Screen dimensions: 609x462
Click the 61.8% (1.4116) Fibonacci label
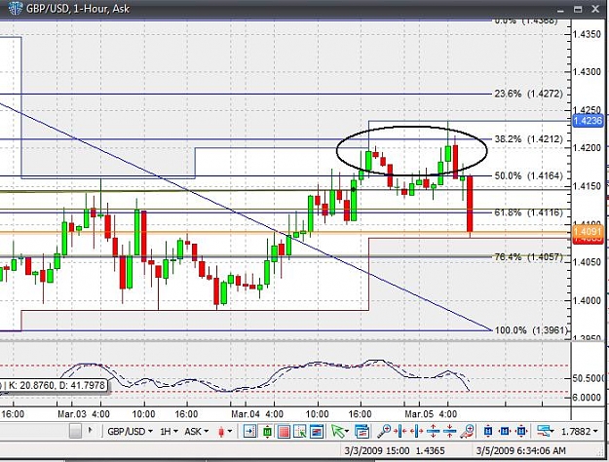(x=528, y=212)
